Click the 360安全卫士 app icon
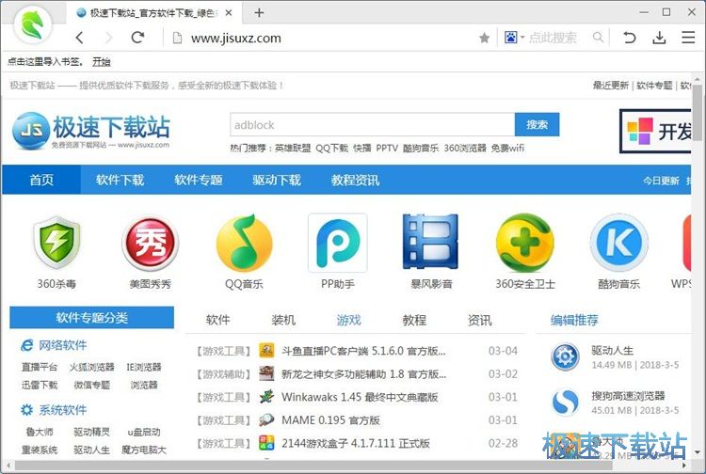The image size is (706, 474). tap(525, 243)
